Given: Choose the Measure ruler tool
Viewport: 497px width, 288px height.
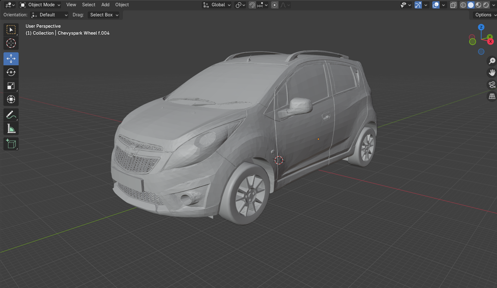Looking at the screenshot, I should pos(11,129).
